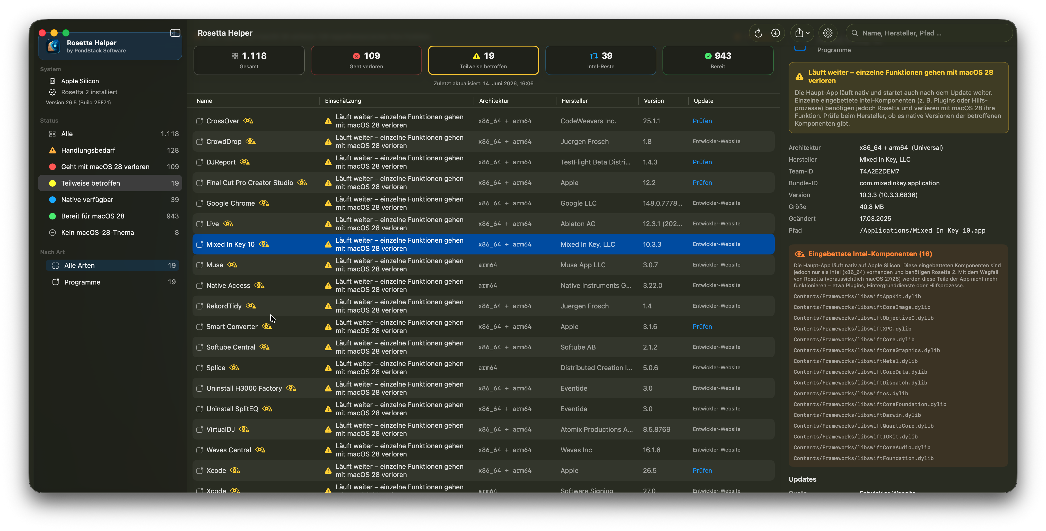Select the Bereit 943 card

[718, 60]
